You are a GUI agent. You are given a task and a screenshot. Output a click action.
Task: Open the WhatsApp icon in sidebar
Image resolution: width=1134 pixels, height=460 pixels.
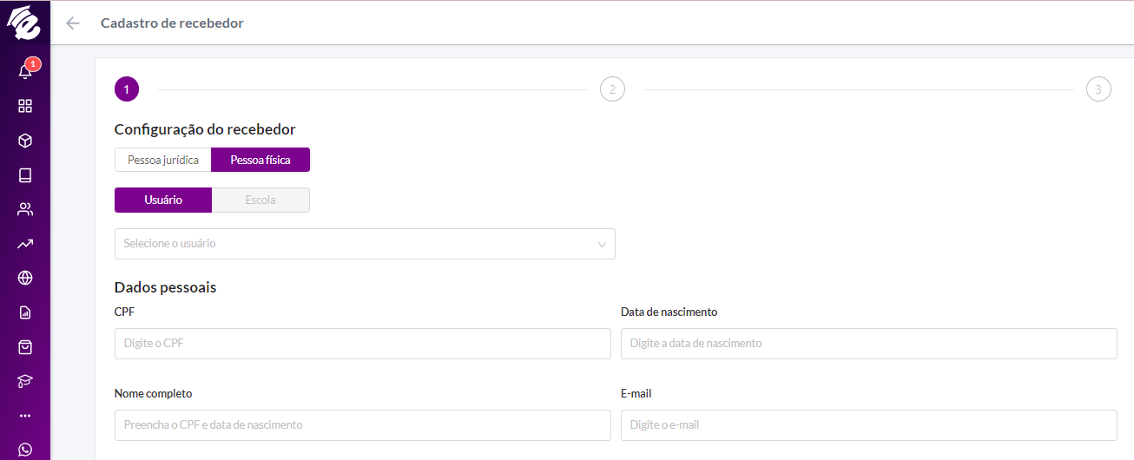tap(25, 450)
